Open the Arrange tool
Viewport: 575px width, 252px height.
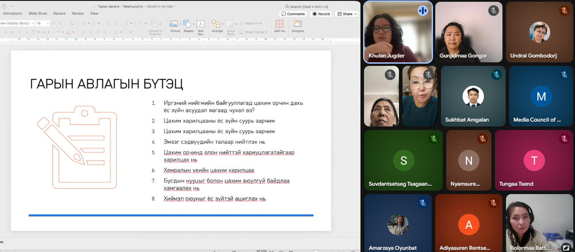coord(217,26)
